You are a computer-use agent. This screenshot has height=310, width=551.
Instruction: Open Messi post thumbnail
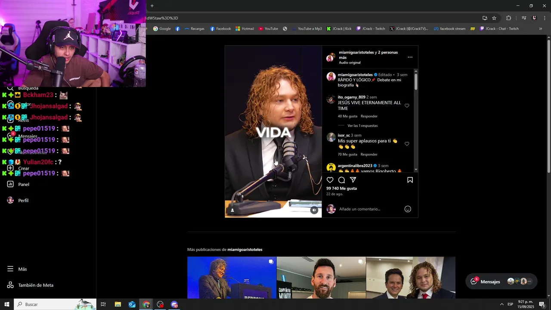321,277
